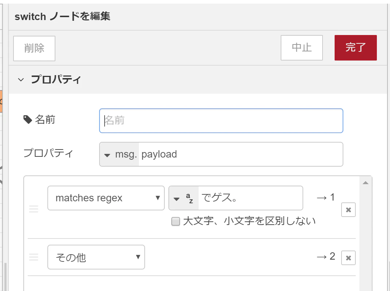Open the a-z string type selector

(x=184, y=198)
